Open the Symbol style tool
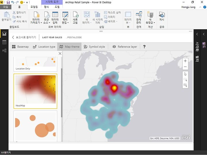207x155 pixels. coord(94,47)
